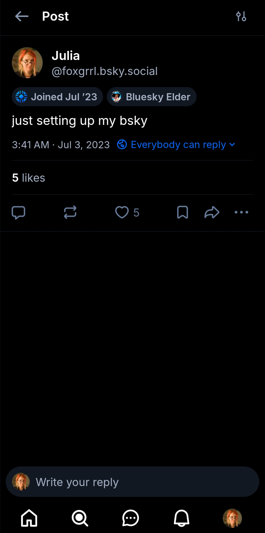
Task: Open thread preferences settings icon
Action: (241, 17)
